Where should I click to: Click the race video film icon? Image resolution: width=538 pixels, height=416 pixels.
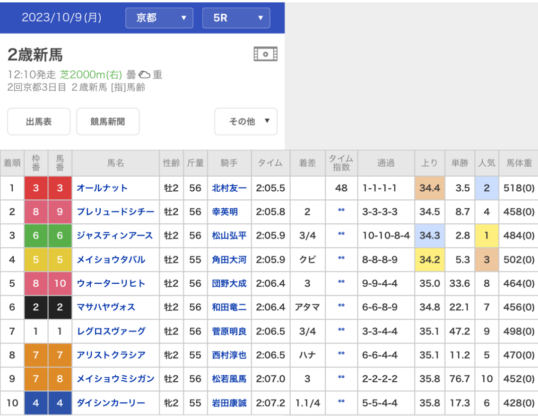(265, 54)
